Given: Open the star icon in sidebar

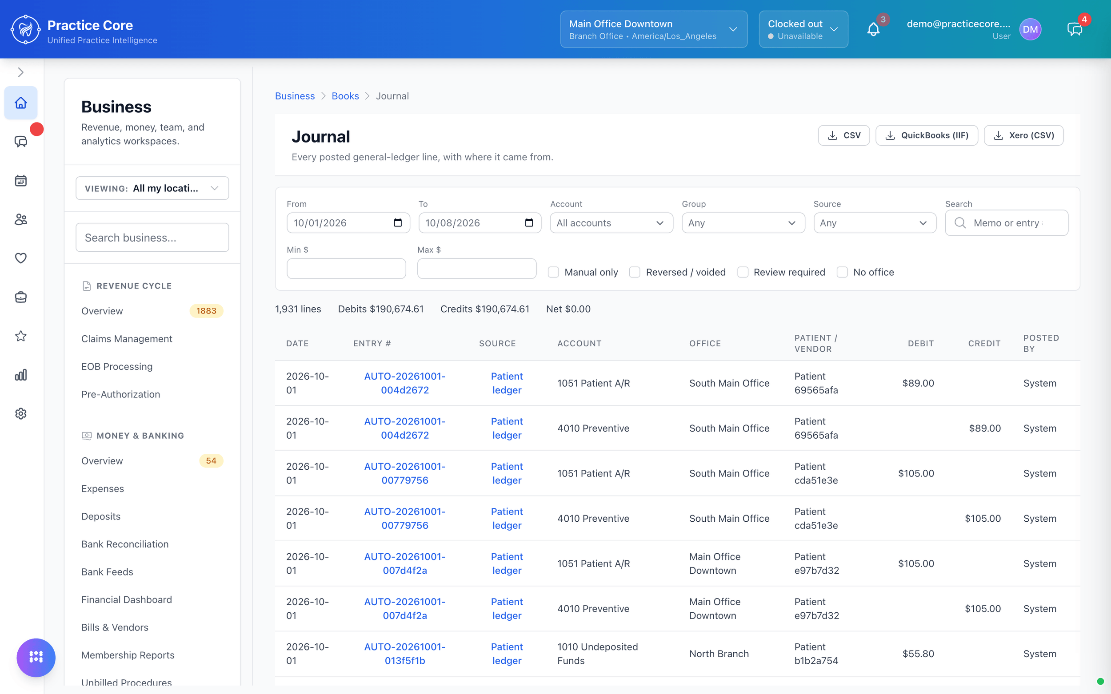Looking at the screenshot, I should (21, 336).
